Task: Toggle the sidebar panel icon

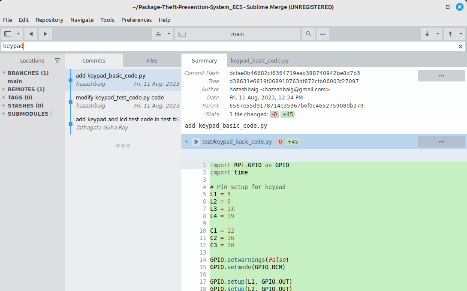Action: tap(8, 34)
